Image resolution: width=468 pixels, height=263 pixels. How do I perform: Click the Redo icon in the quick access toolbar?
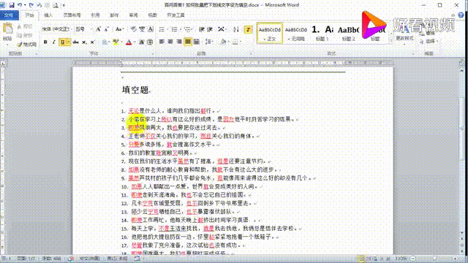31,5
